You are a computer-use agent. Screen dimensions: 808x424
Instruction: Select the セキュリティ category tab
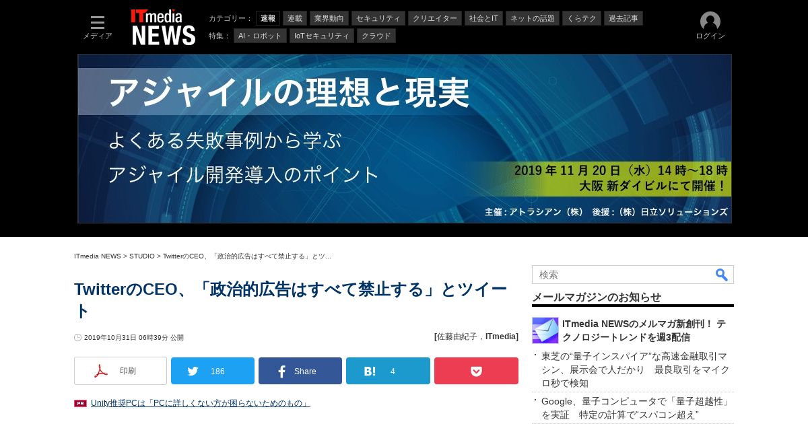click(x=378, y=18)
